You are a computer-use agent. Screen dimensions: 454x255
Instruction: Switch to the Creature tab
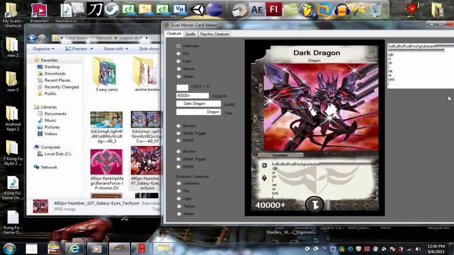click(x=174, y=34)
